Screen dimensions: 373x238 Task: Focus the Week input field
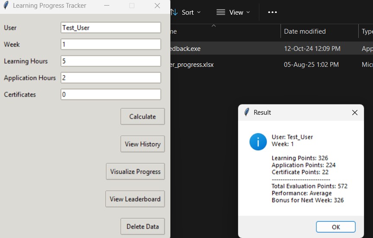[x=111, y=44]
